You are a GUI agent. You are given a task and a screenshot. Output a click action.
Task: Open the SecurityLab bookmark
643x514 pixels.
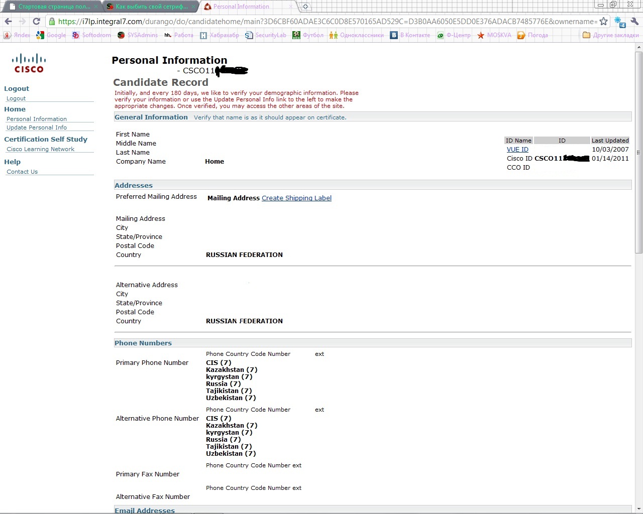point(265,35)
